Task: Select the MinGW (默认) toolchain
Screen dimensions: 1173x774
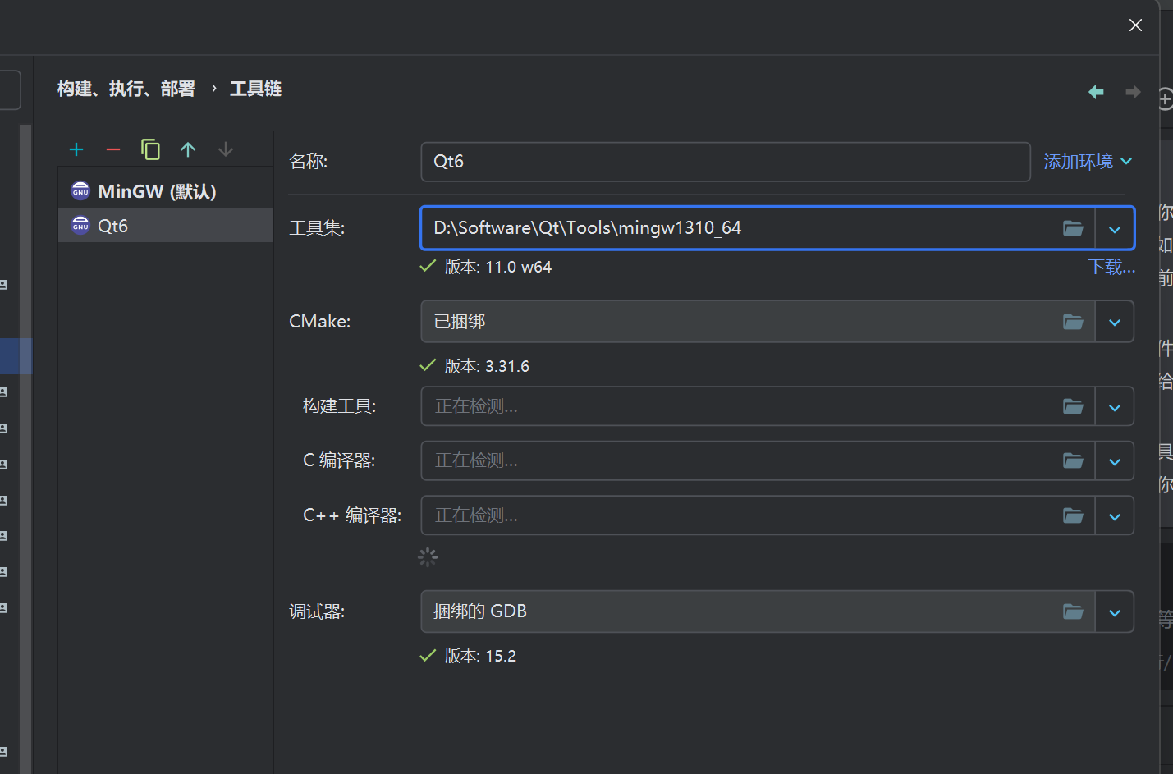Action: pos(157,191)
